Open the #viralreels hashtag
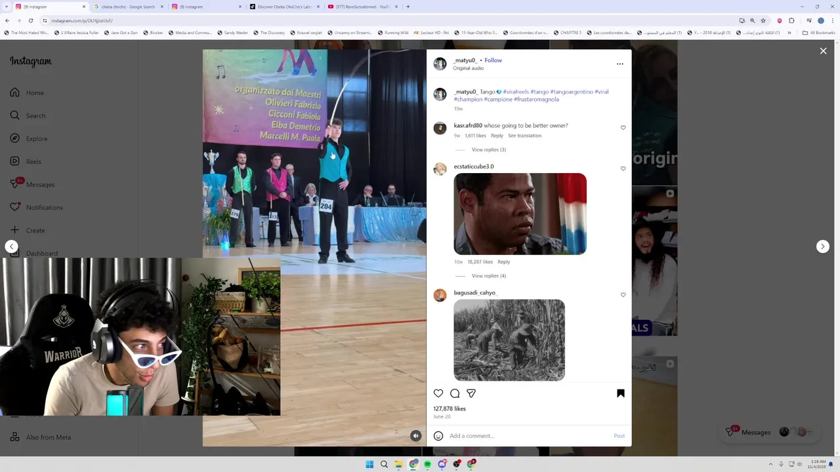Viewport: 840px width, 472px height. (516, 92)
